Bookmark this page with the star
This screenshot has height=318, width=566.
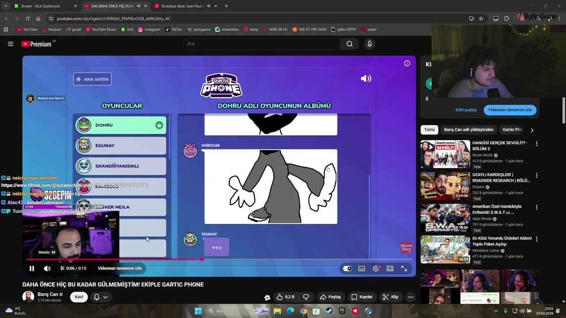click(x=481, y=19)
